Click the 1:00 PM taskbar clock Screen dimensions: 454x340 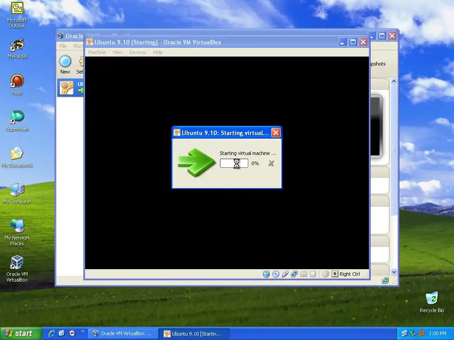point(438,333)
